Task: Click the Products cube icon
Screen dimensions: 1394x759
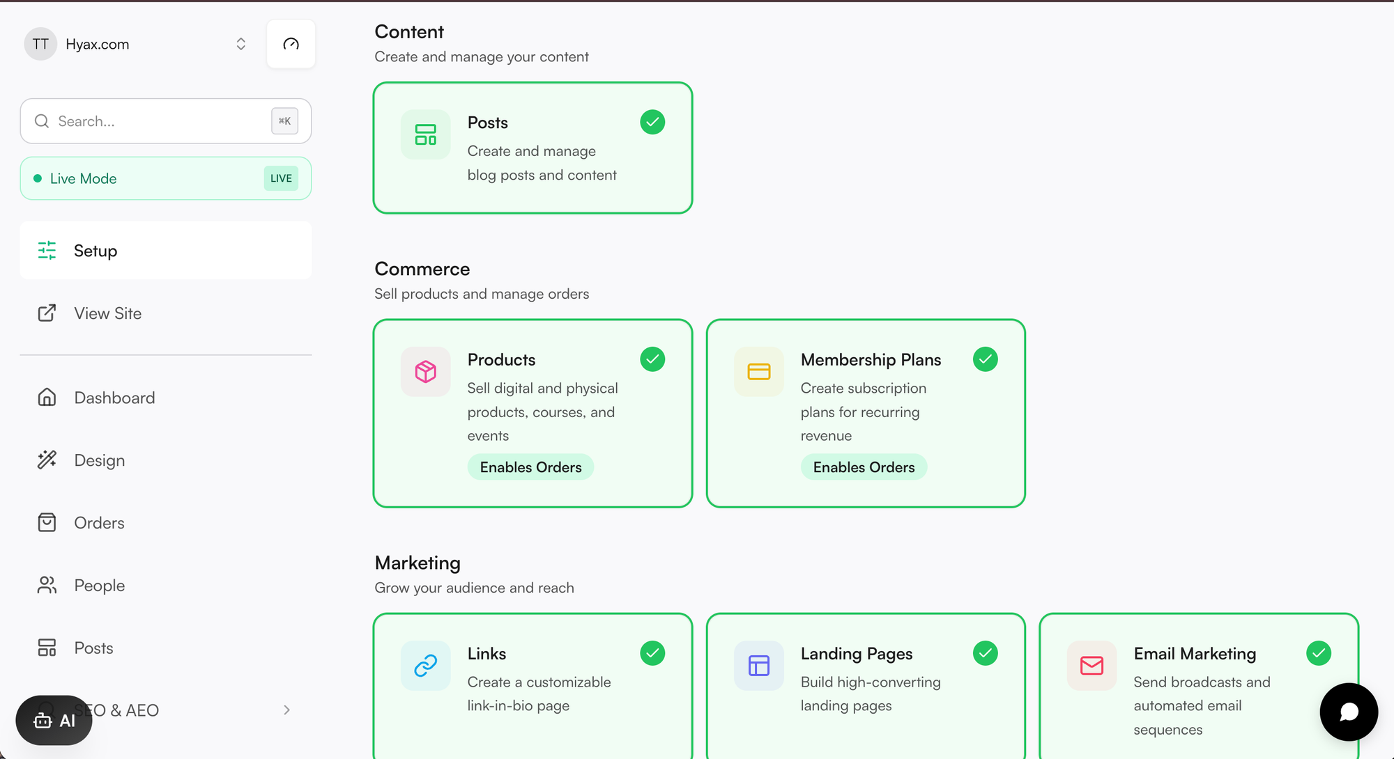Action: 425,372
